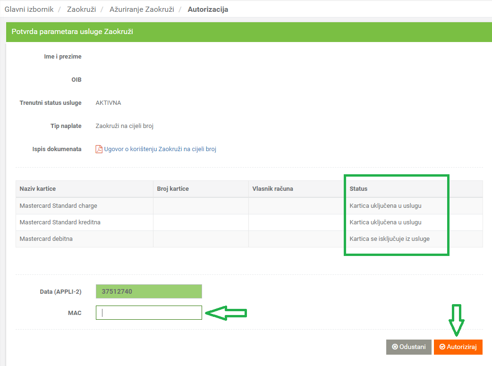This screenshot has width=492, height=366.
Task: Select the Data (APPLI-2) code field
Action: pos(149,291)
